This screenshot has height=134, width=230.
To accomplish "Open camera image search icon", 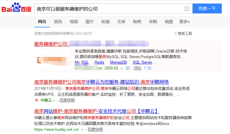I will tap(187, 8).
